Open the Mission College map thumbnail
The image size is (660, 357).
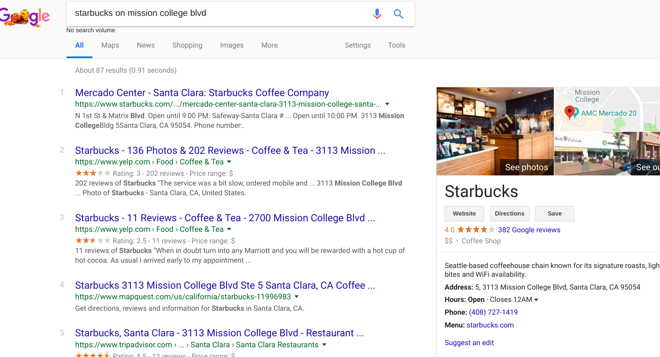[x=607, y=109]
